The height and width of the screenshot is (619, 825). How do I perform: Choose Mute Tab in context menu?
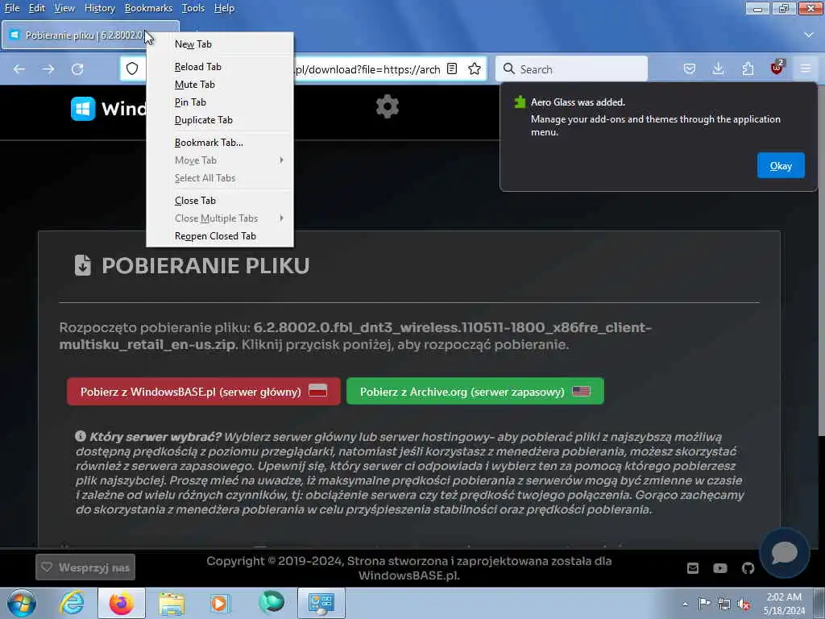220,85
